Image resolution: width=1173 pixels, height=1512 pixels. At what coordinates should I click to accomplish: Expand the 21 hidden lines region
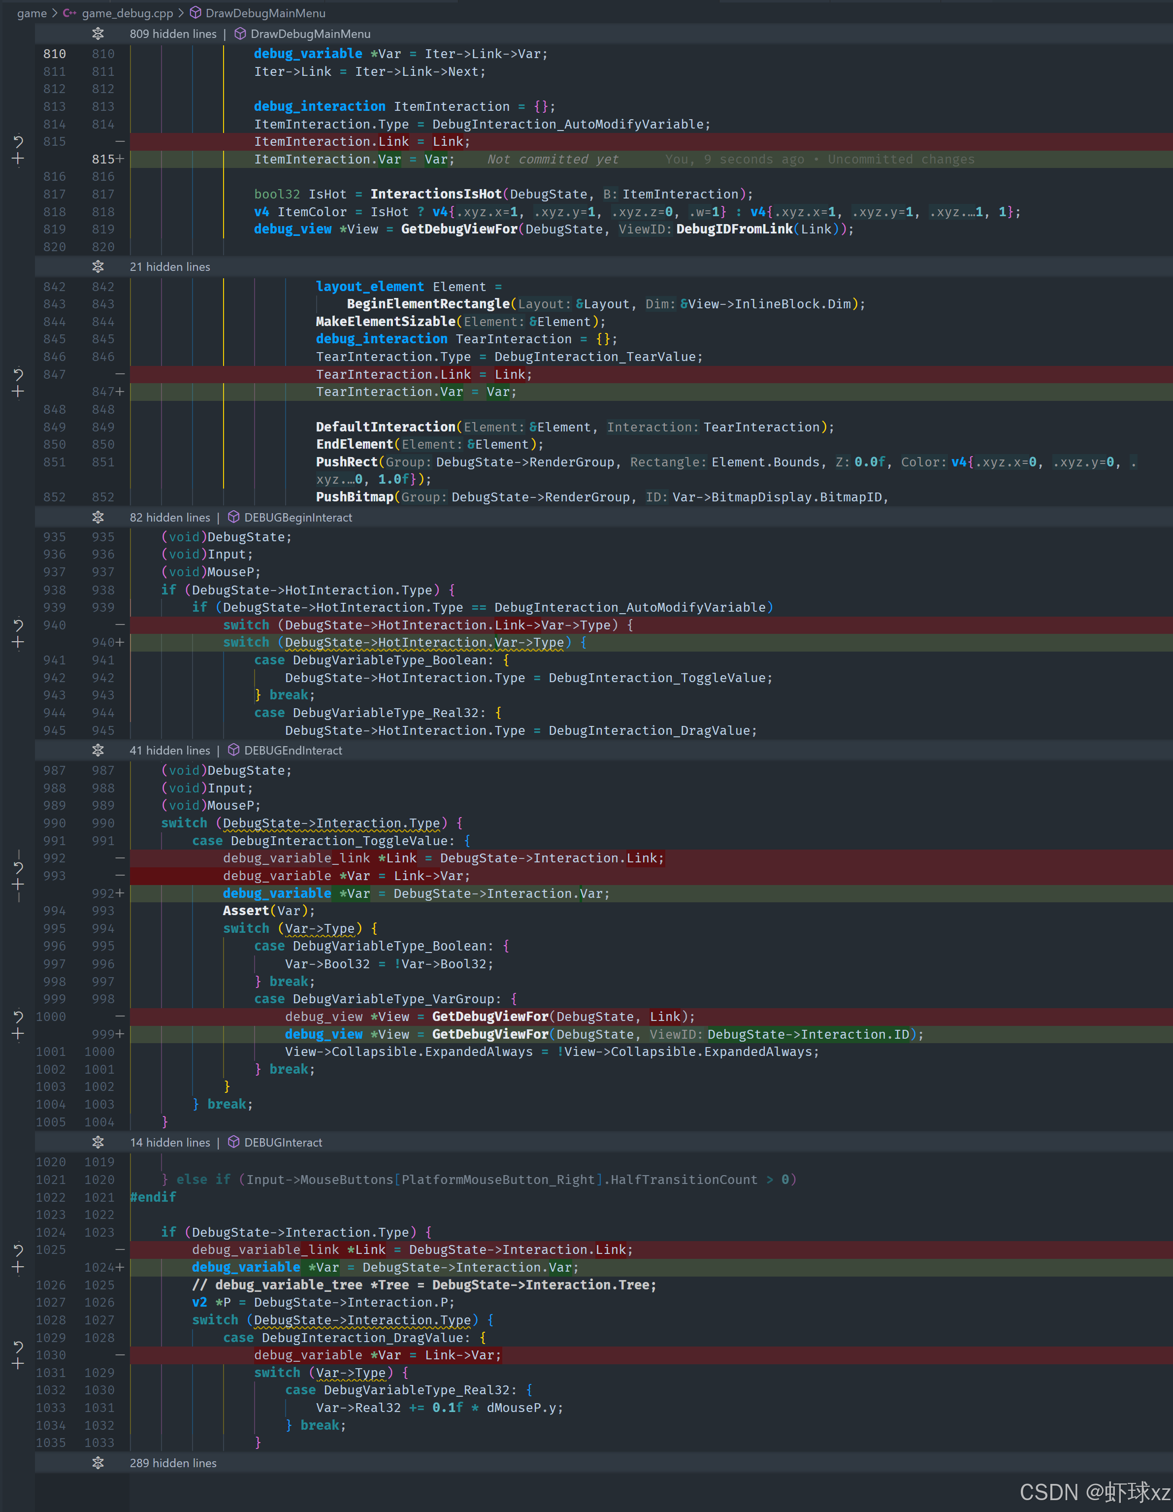[x=98, y=266]
